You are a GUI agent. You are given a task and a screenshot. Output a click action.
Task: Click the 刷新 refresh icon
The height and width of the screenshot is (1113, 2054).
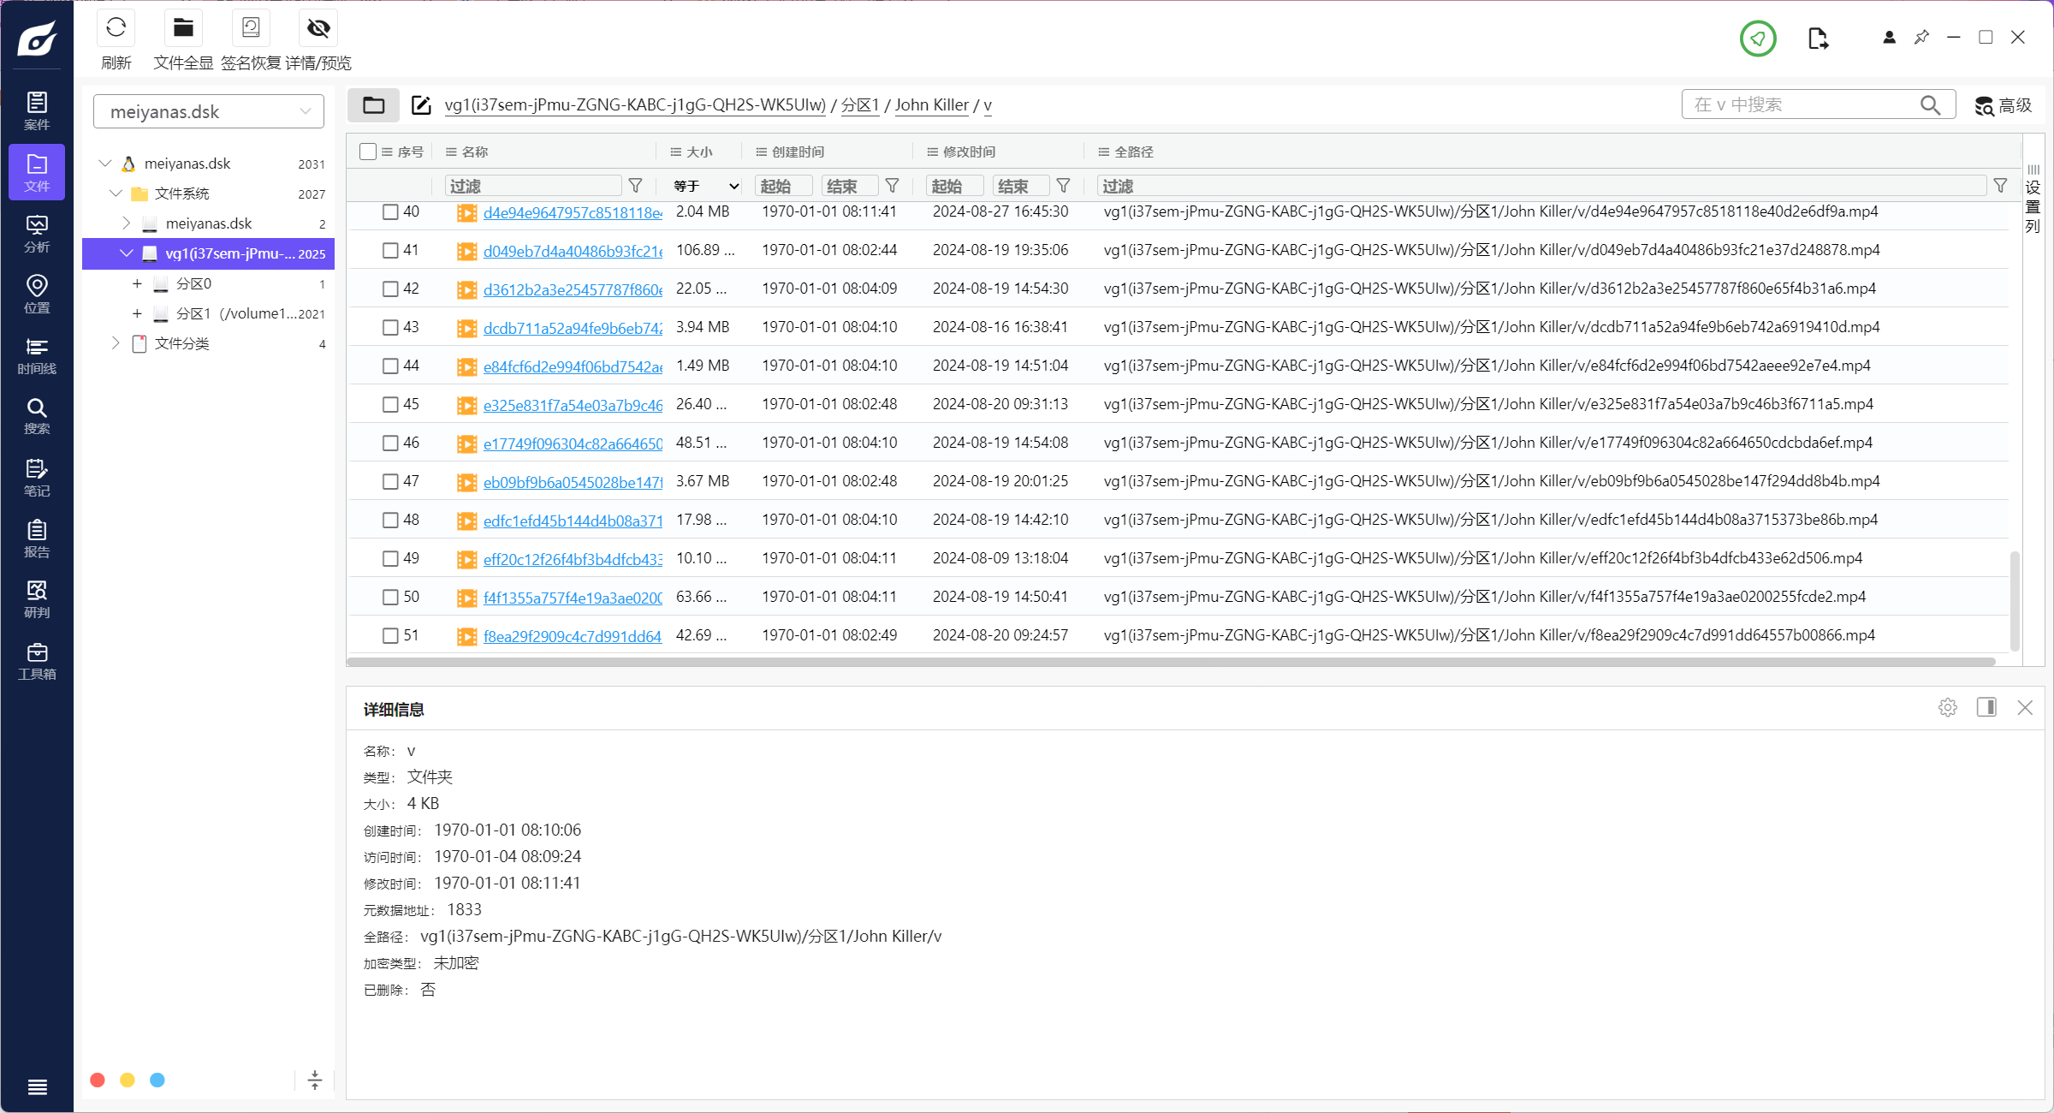(x=116, y=28)
